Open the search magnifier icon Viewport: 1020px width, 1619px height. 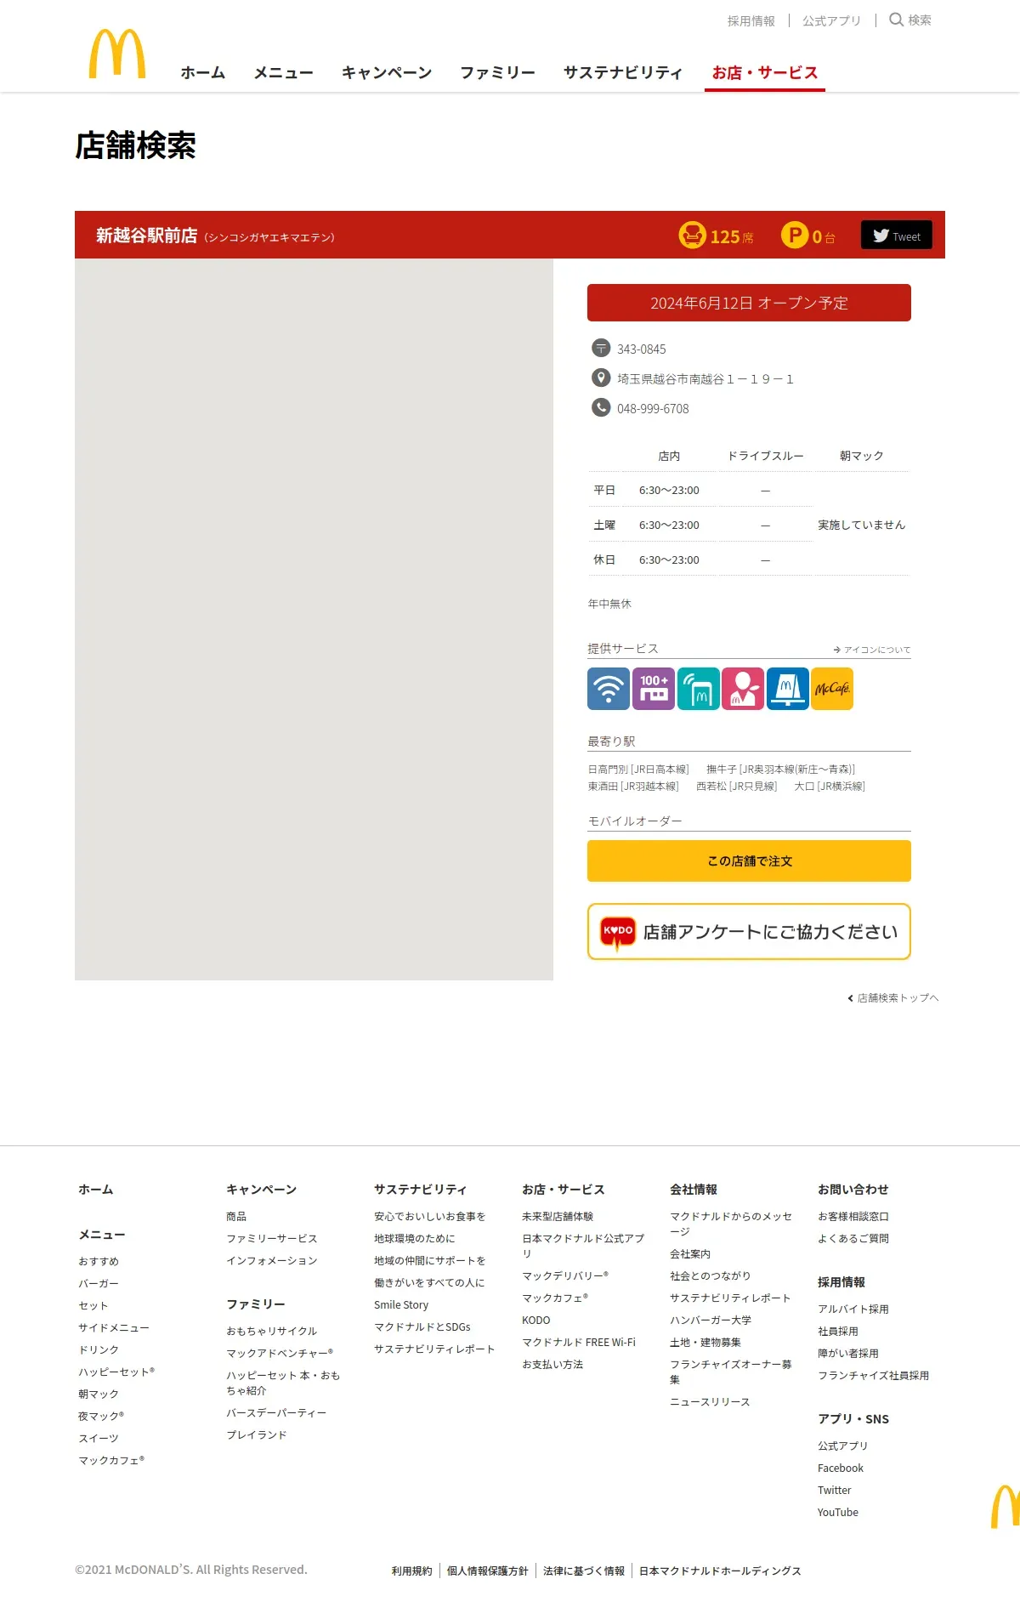[896, 20]
